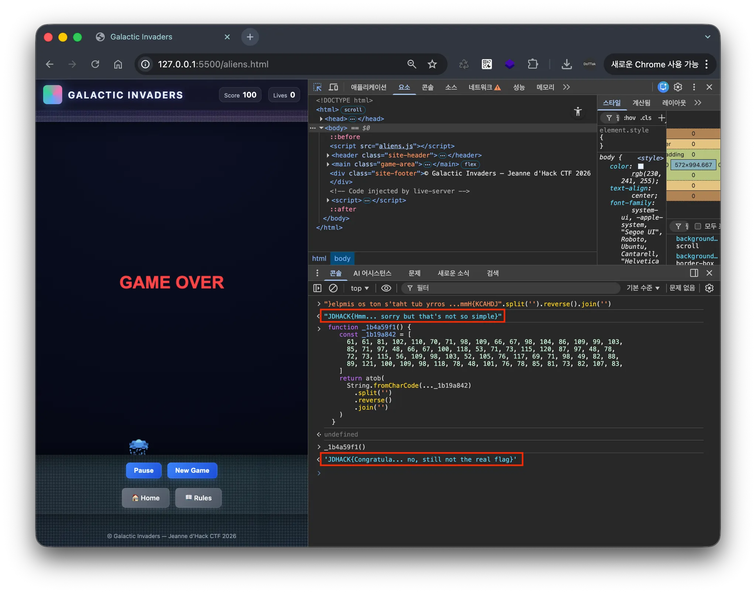Enable the show-all computed styles checkbox
The height and width of the screenshot is (594, 756).
point(698,226)
